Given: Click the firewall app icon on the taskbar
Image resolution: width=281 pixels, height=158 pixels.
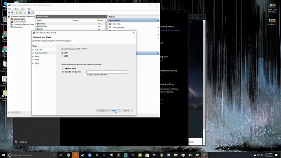Looking at the screenshot, I should [x=204, y=155].
